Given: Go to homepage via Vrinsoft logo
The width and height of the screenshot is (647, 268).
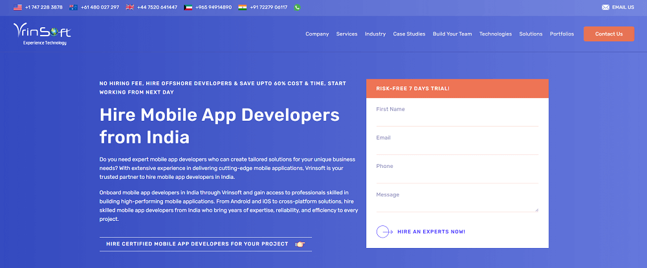Looking at the screenshot, I should pyautogui.click(x=42, y=34).
